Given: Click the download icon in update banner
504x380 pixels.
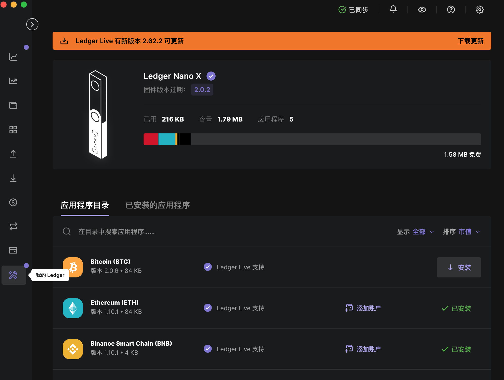Looking at the screenshot, I should [x=64, y=41].
